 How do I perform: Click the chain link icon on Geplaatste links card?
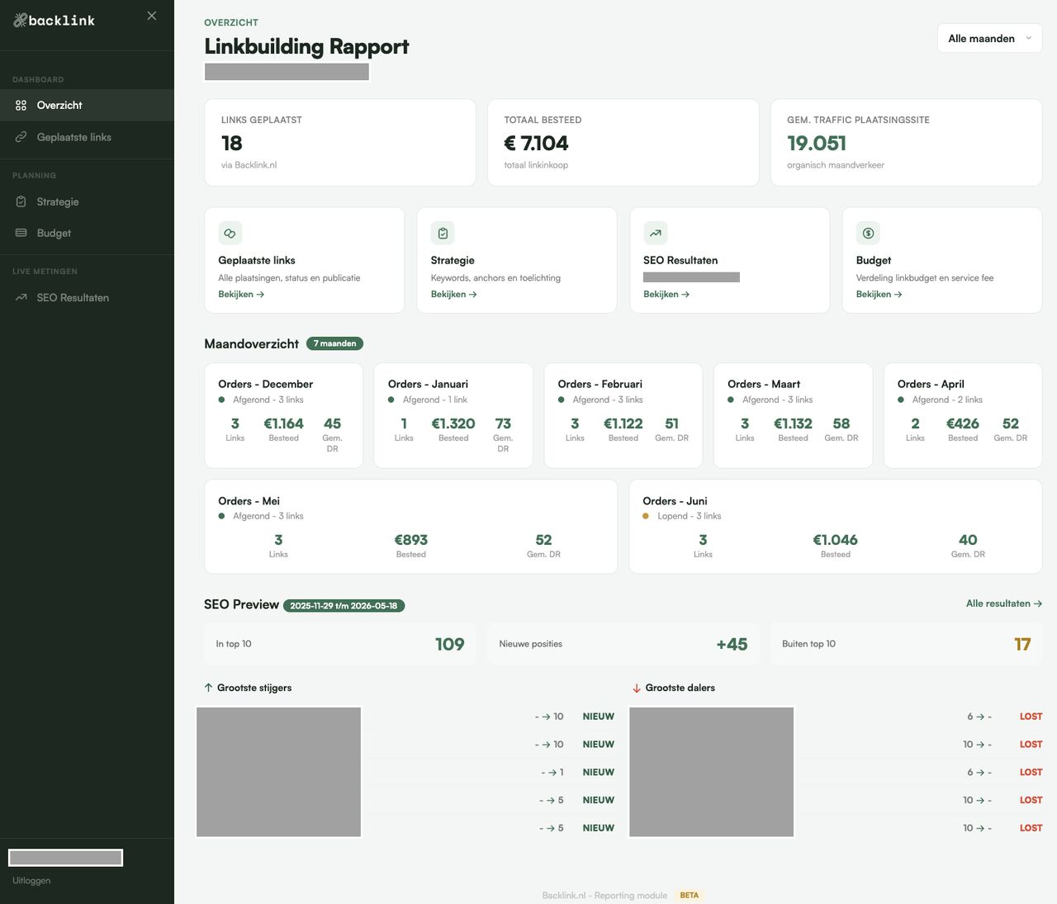tap(230, 234)
